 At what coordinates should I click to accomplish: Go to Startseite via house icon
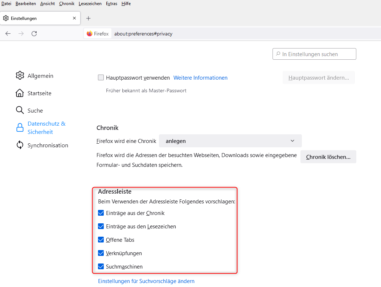20,93
